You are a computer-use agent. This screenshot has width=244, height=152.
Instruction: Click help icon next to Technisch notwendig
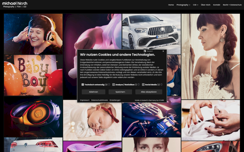(x=109, y=85)
